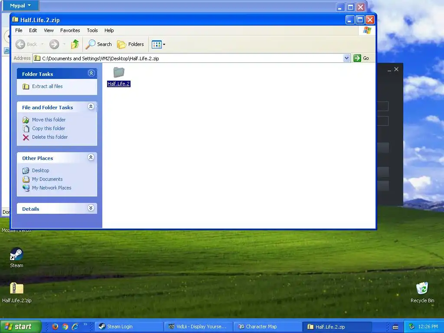The image size is (444, 333).
Task: Click Half.Life.2.zip taskbar button
Action: point(337,326)
